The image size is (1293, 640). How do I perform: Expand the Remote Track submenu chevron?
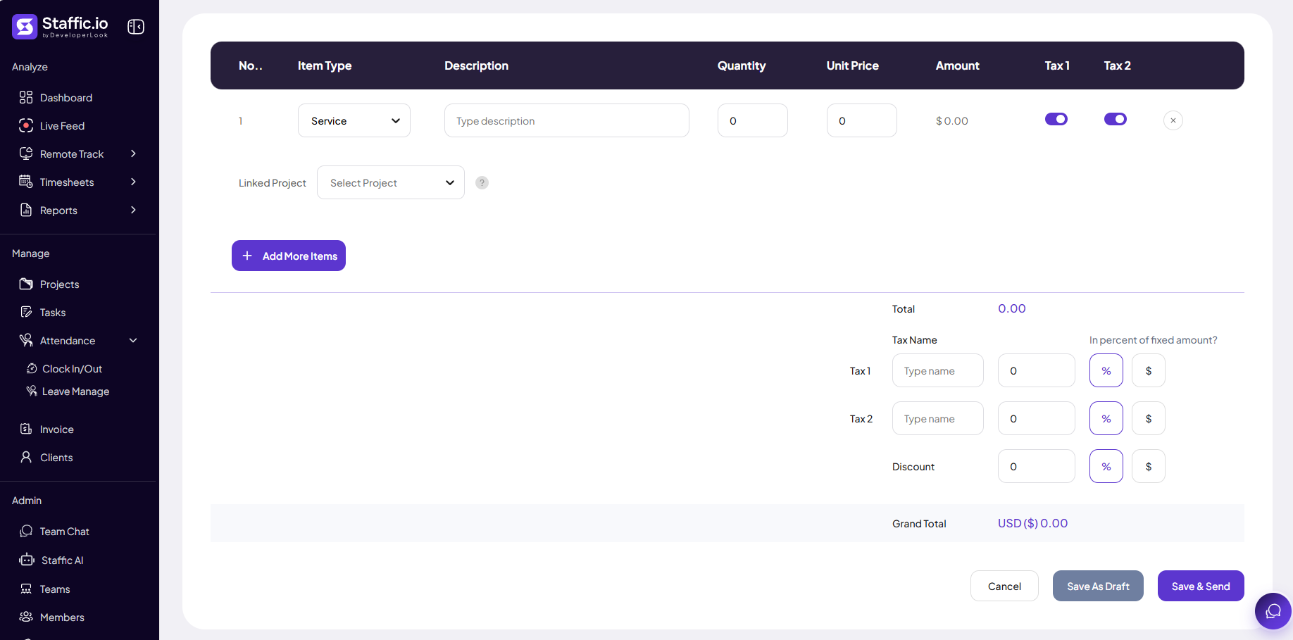[133, 153]
